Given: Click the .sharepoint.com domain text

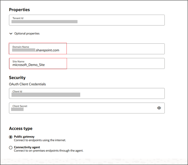Looking at the screenshot, I should point(47,50).
